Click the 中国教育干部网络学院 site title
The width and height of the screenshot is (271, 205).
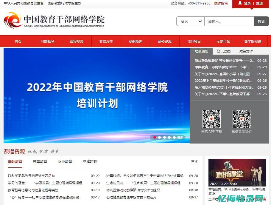click(x=64, y=19)
